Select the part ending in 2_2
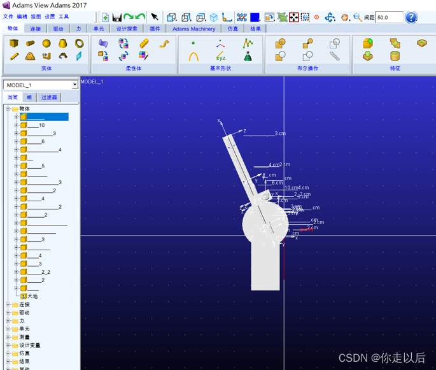The image size is (436, 370). pos(35,272)
